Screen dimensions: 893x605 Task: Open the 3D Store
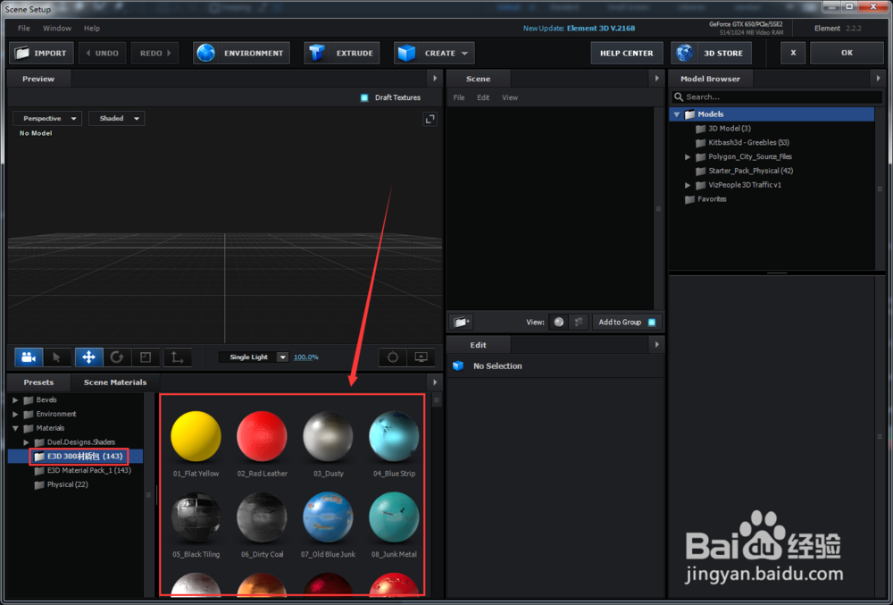pos(711,53)
